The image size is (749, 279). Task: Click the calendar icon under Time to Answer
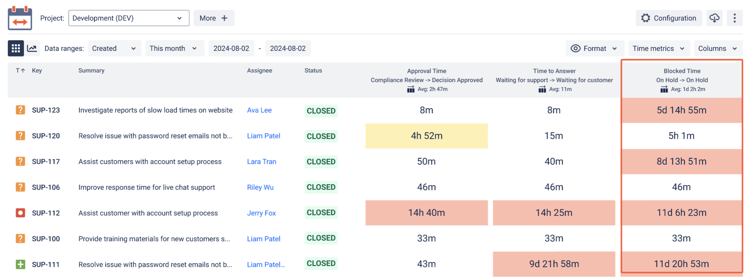point(542,89)
